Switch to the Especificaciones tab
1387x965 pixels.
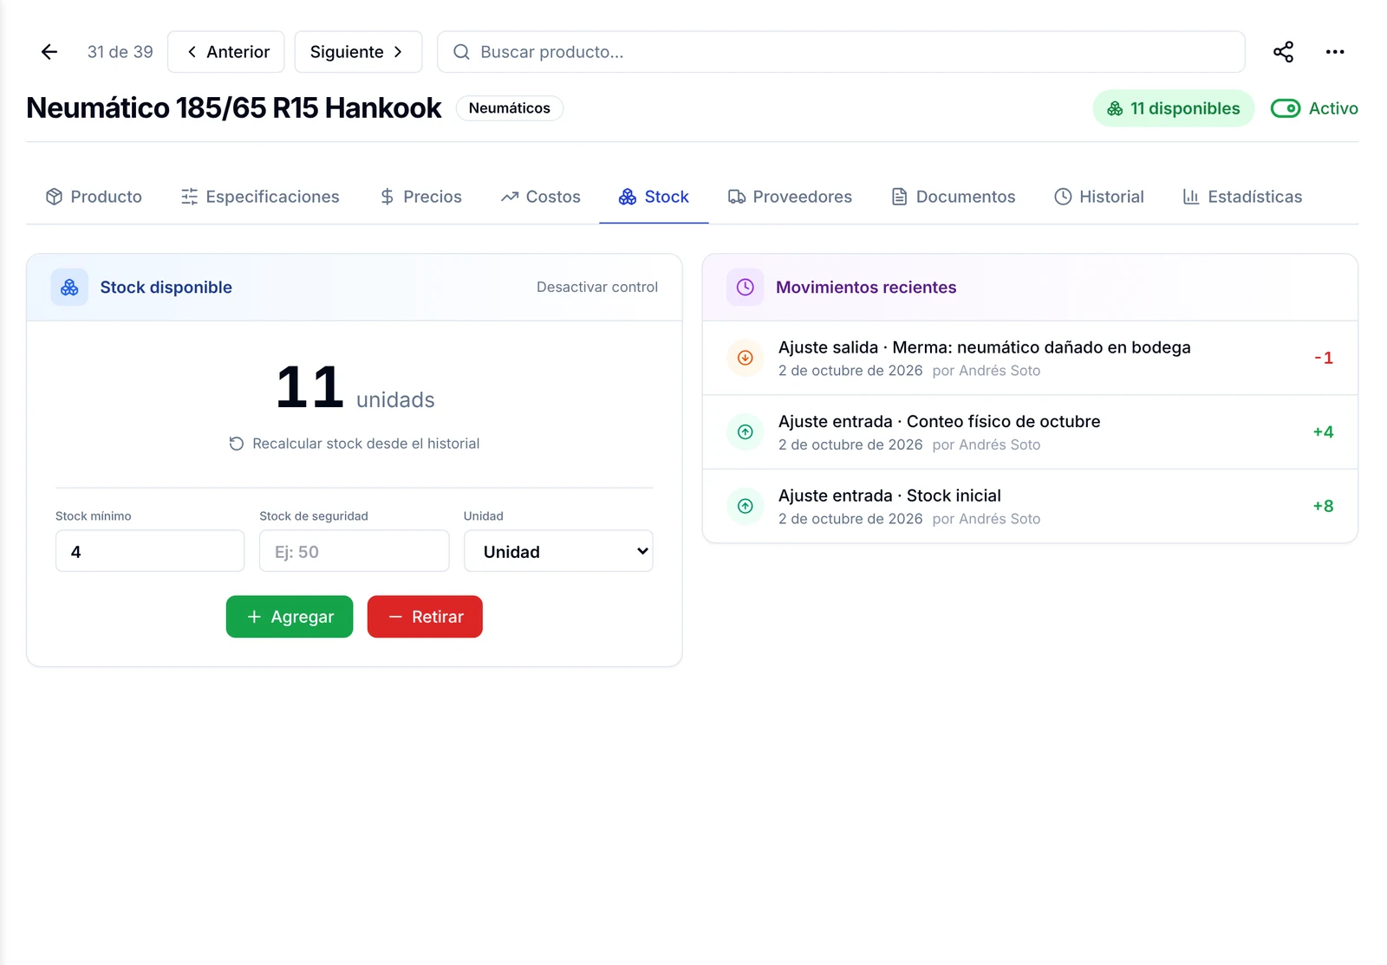pyautogui.click(x=260, y=197)
